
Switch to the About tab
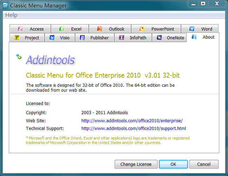(208, 37)
